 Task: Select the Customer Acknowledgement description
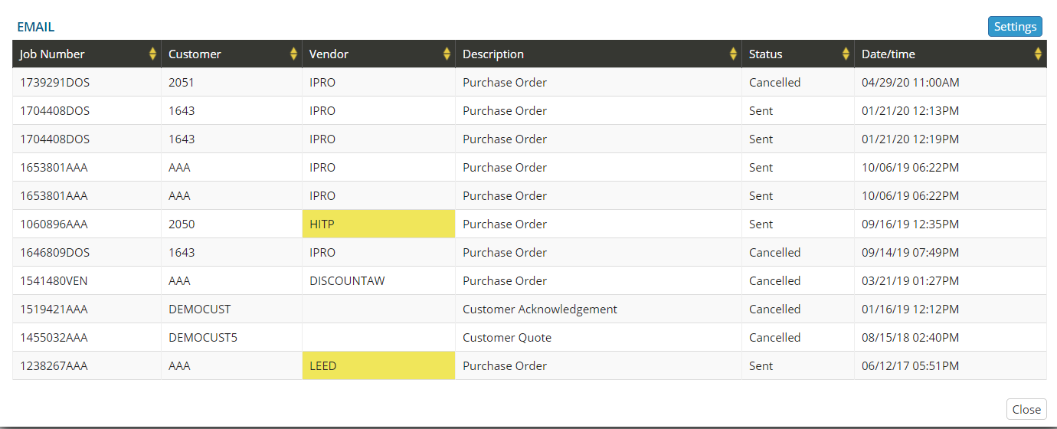tap(539, 309)
